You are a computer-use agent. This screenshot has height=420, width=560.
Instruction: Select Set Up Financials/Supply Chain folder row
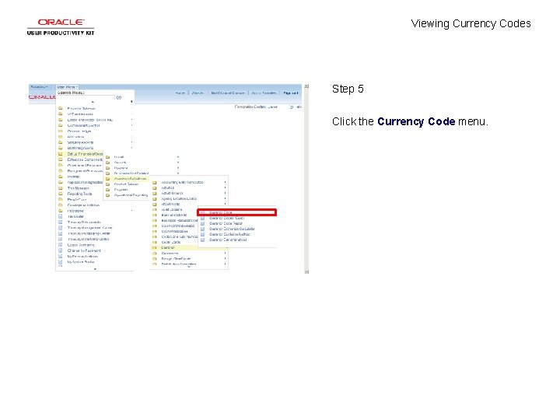coord(80,154)
